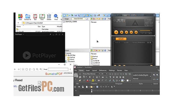Go forward in SumatraPDF toolbar

[x=19, y=69]
